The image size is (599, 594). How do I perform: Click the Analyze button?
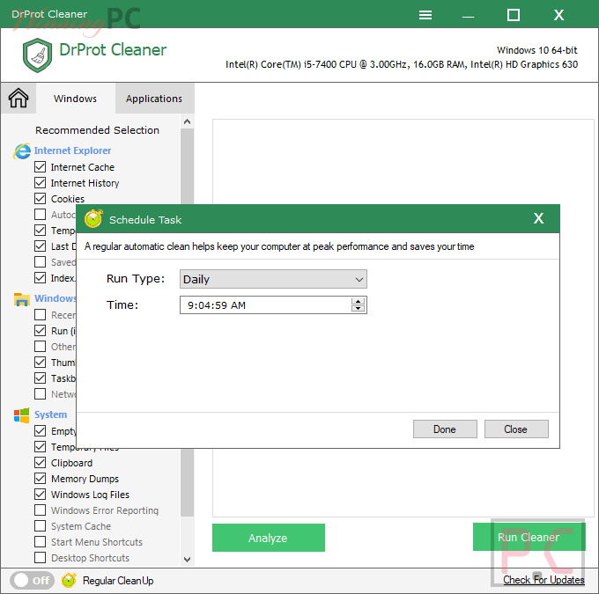click(269, 538)
